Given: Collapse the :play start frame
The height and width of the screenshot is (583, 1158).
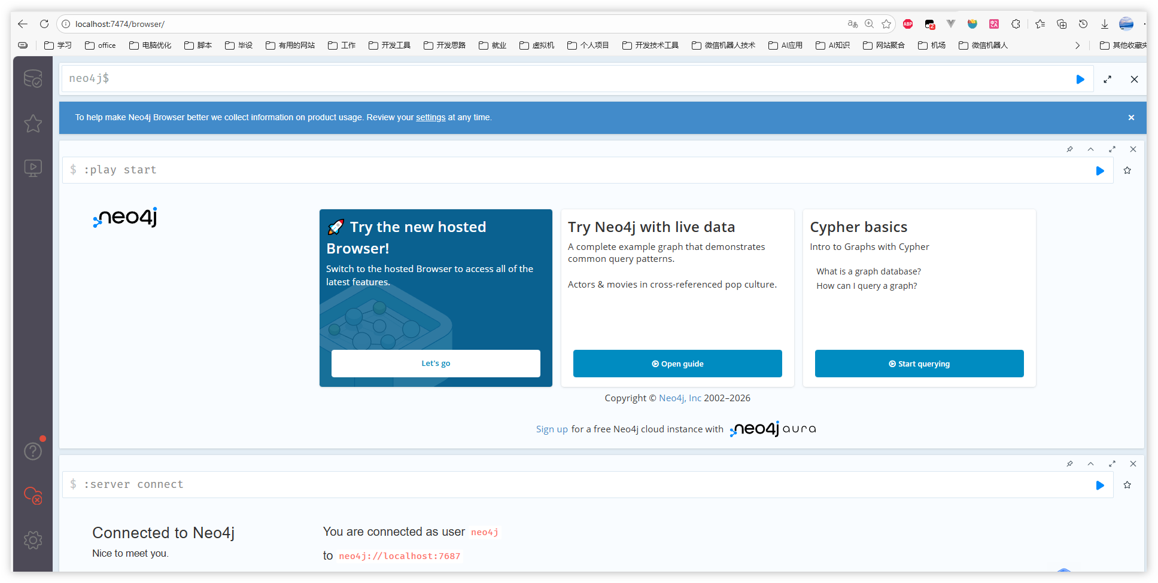Looking at the screenshot, I should [x=1091, y=149].
